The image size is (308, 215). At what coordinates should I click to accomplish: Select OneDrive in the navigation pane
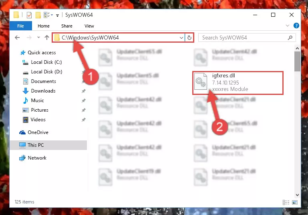coord(38,132)
